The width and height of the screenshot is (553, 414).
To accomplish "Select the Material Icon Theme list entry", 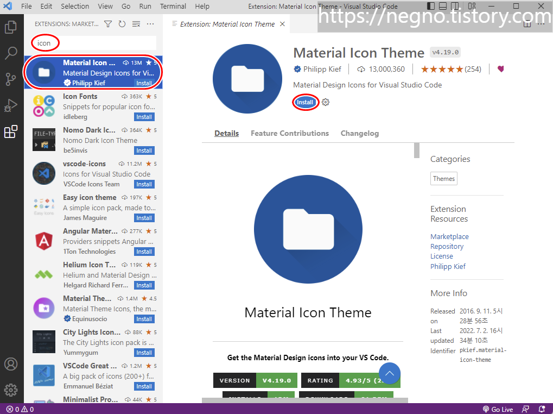I will point(93,72).
